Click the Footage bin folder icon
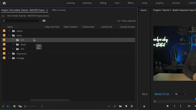 (x=13, y=58)
